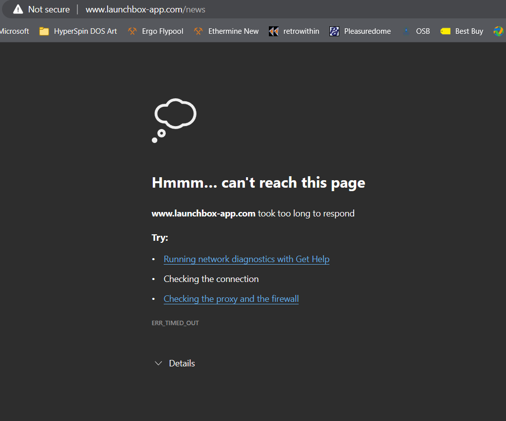This screenshot has height=421, width=506.
Task: Click the Not secure label in address bar
Action: coord(49,9)
